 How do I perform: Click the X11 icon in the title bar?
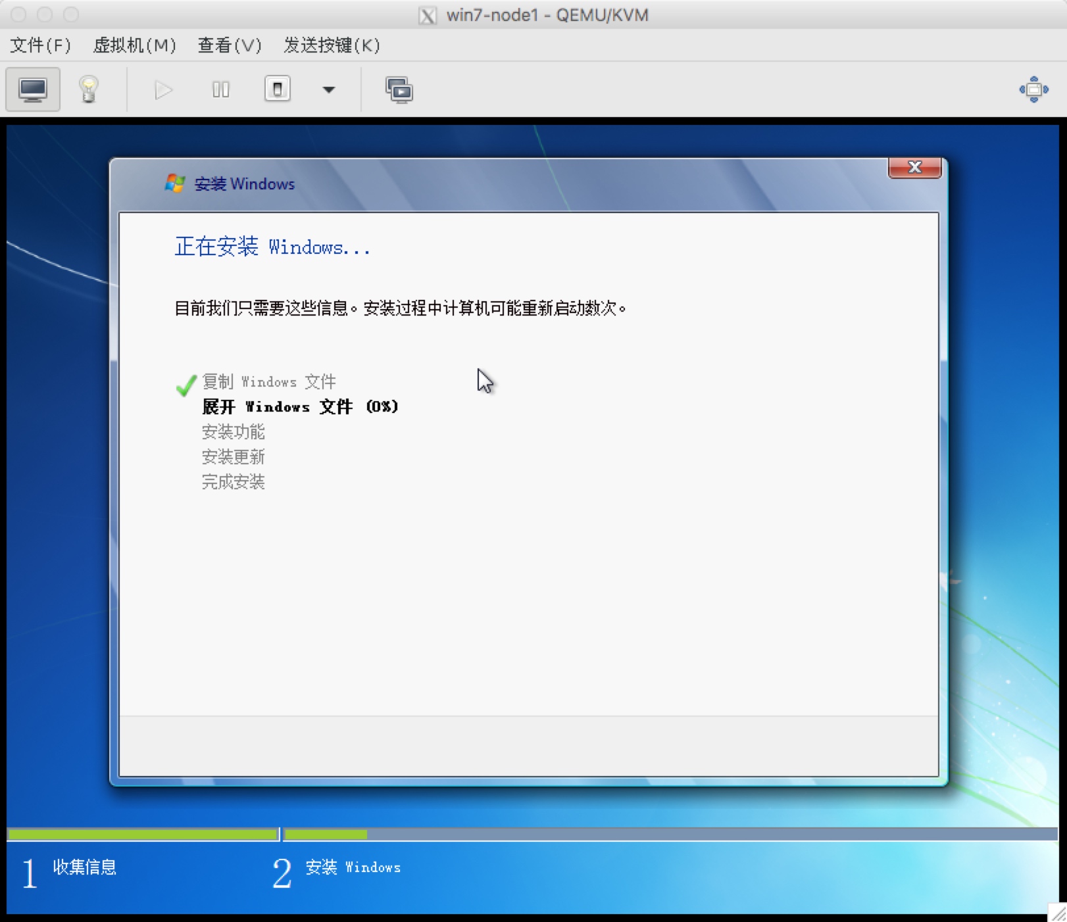pyautogui.click(x=428, y=15)
